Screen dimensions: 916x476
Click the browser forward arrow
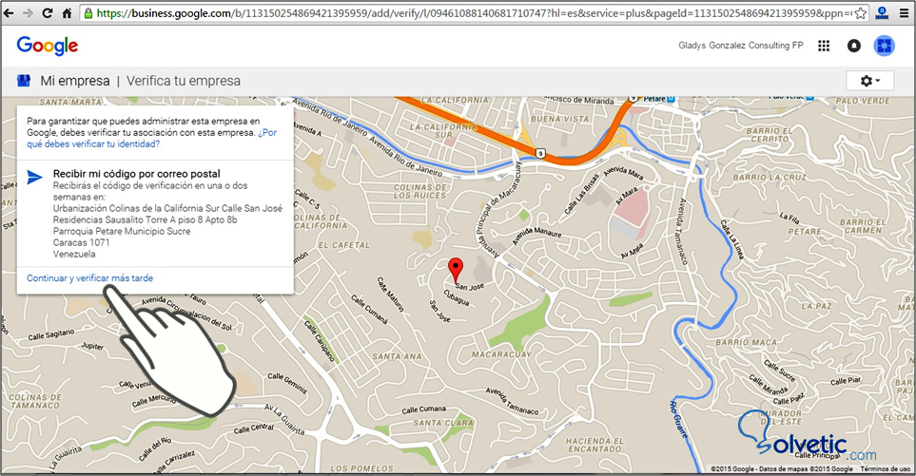(x=28, y=13)
